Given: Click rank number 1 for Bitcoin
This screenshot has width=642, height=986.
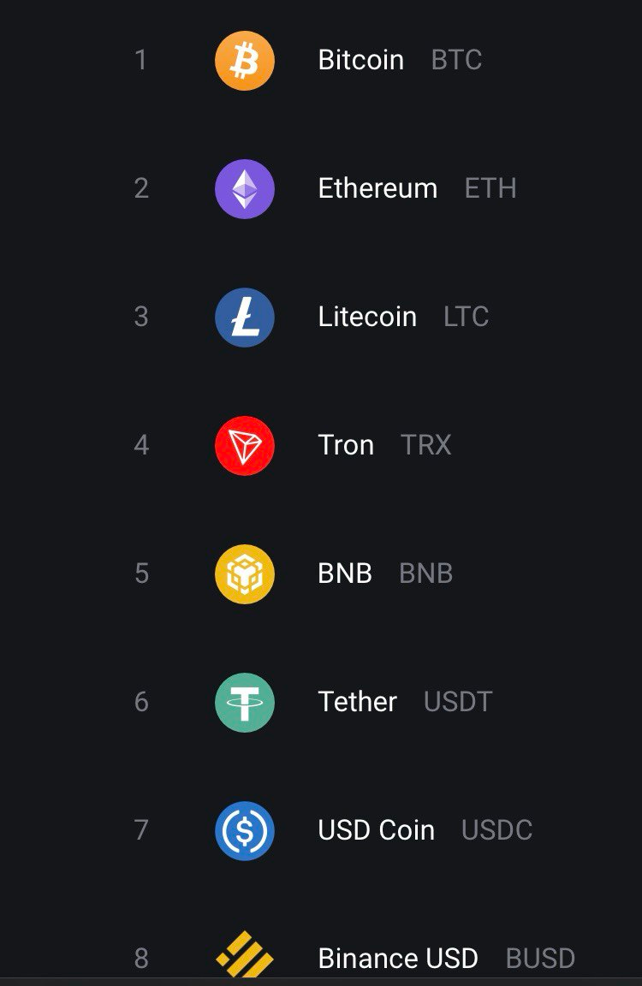Looking at the screenshot, I should [141, 61].
